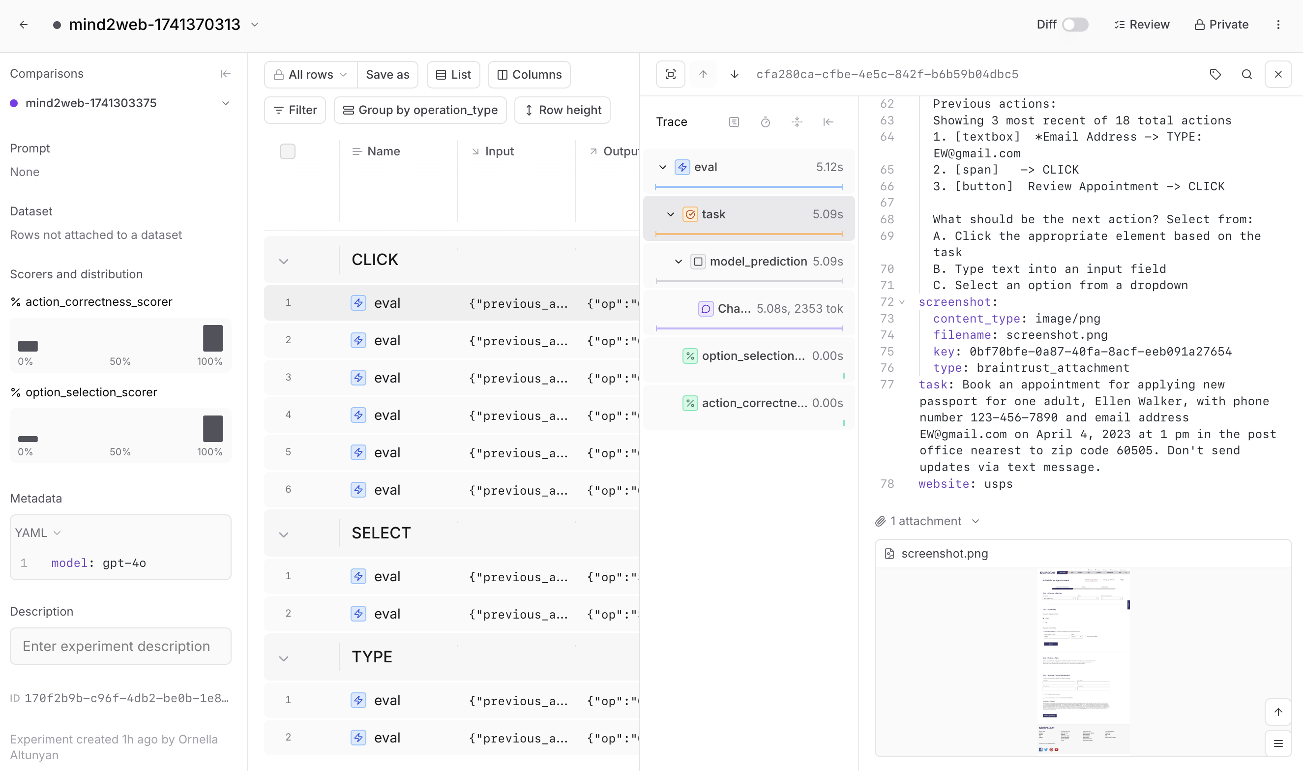Click the experiment description input field
The image size is (1303, 771).
point(120,646)
